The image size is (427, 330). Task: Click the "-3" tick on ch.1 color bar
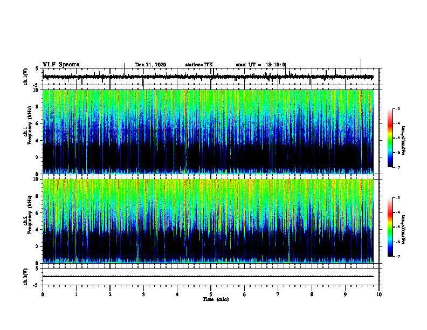point(398,108)
